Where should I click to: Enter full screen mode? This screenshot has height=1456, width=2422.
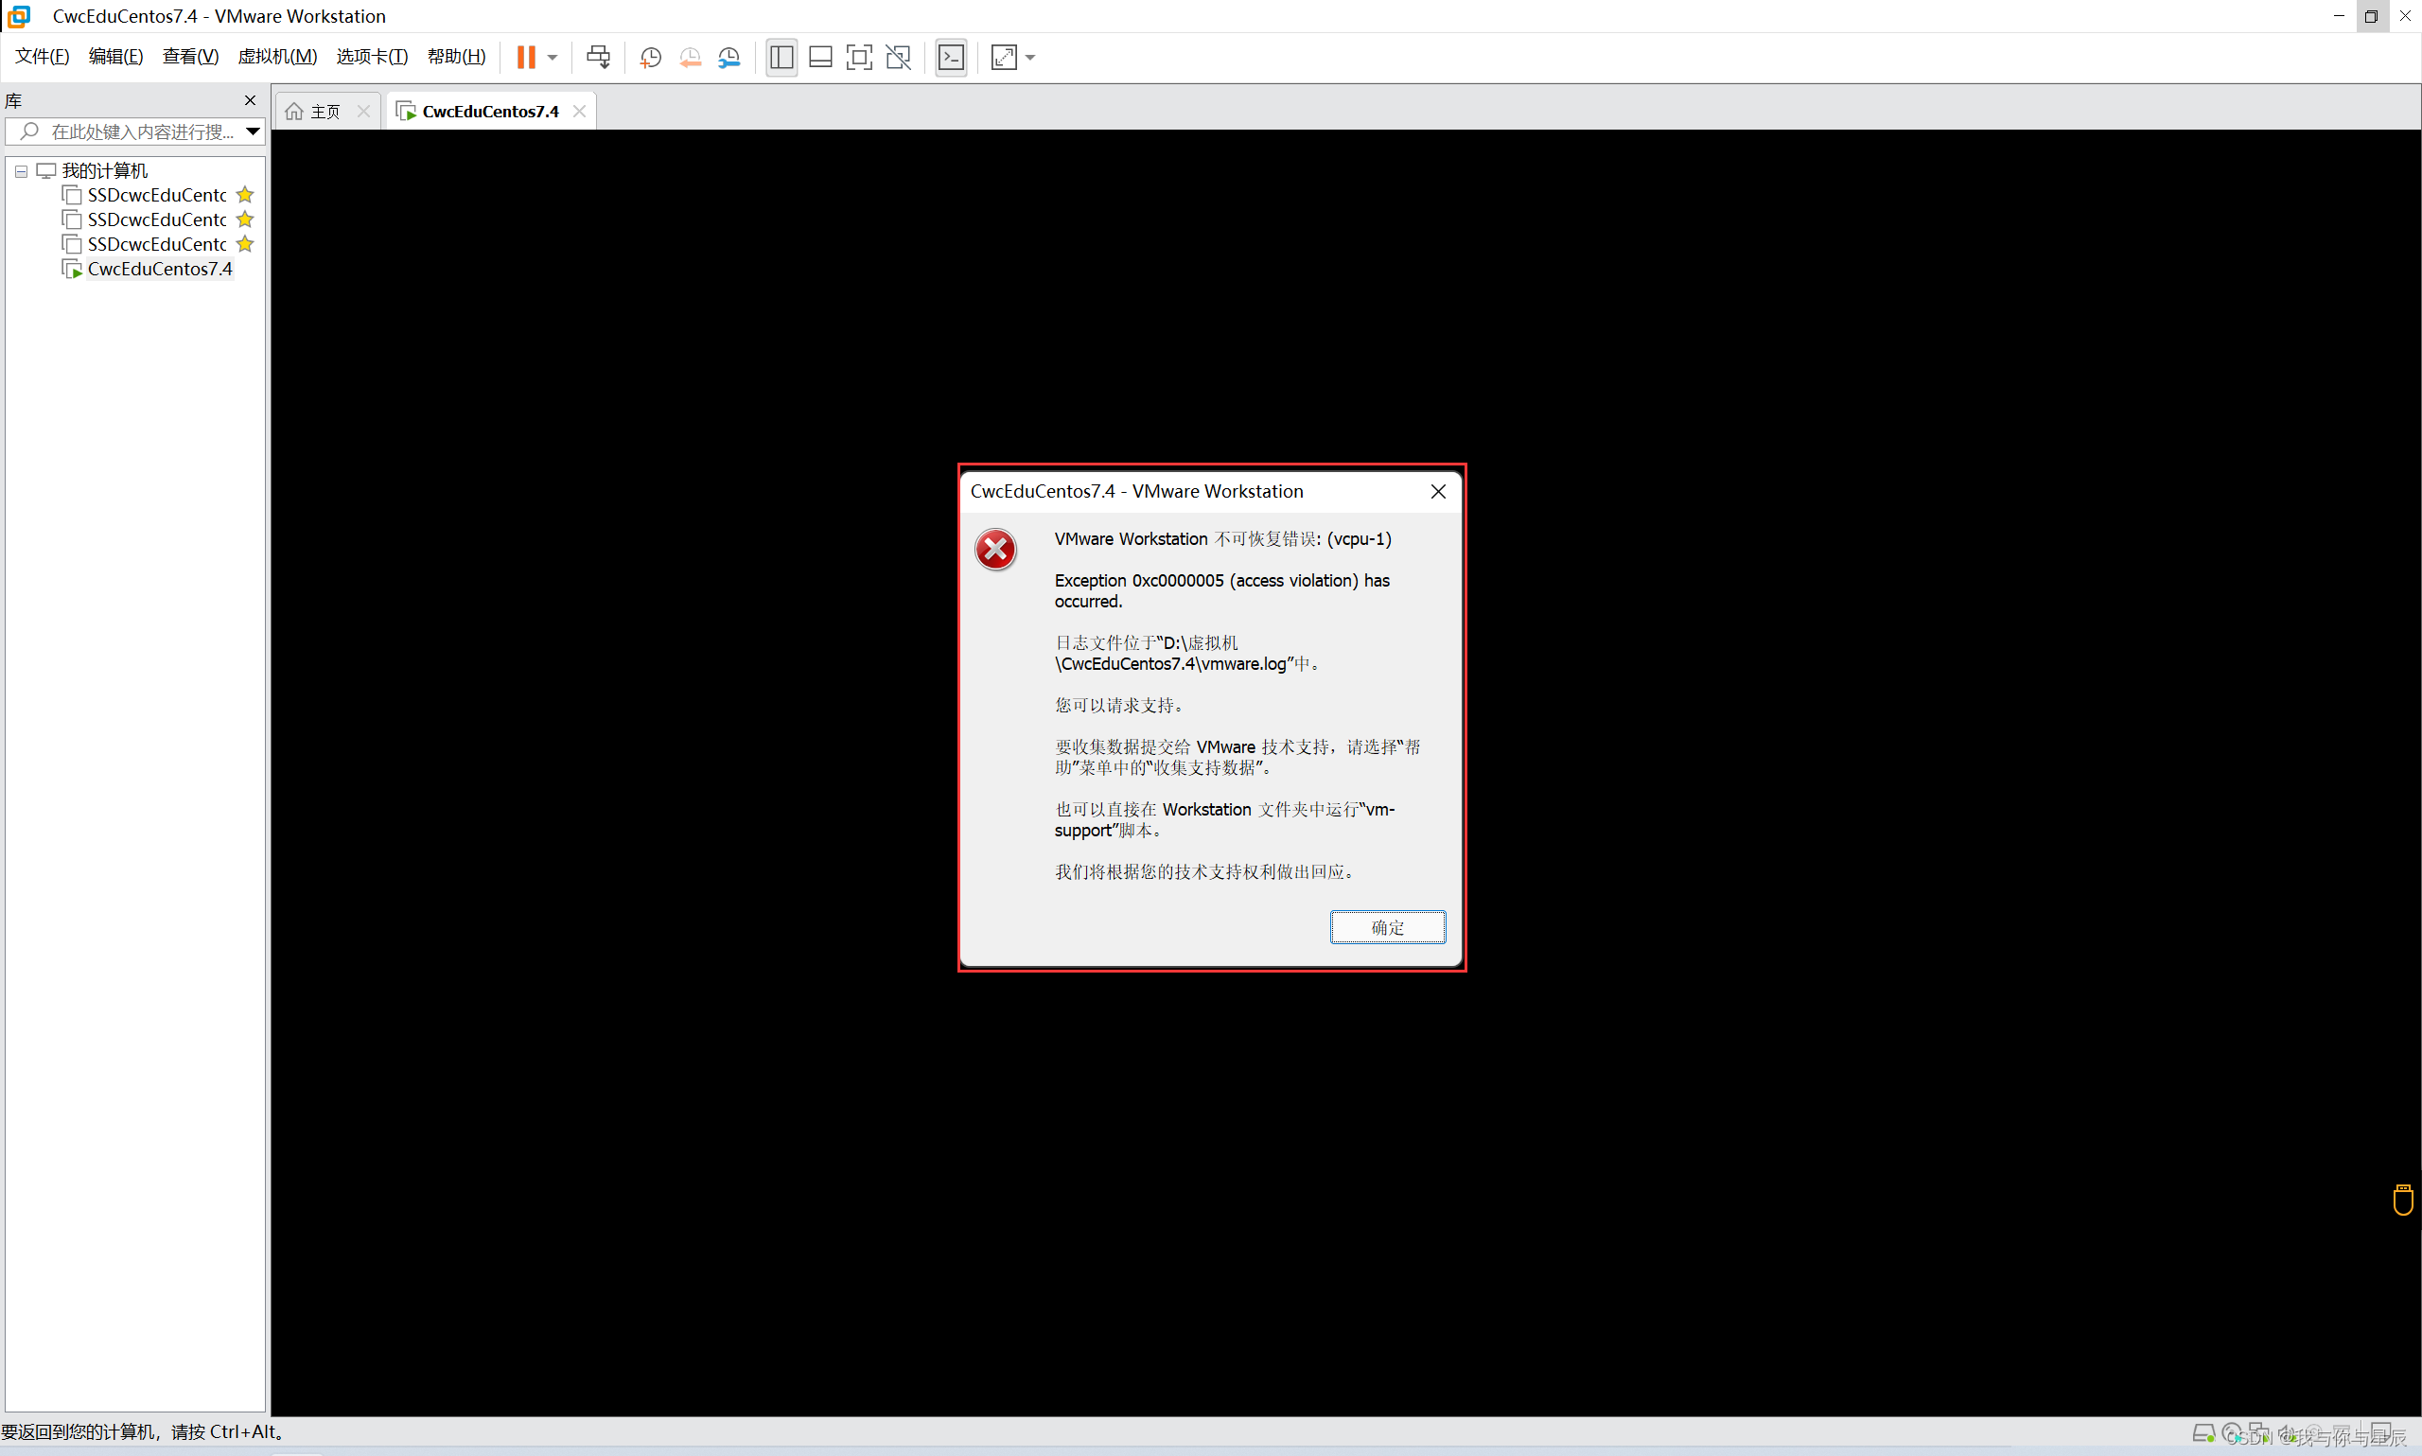tap(858, 57)
